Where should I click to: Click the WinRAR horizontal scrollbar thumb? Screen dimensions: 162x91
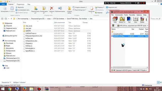coord(122,67)
